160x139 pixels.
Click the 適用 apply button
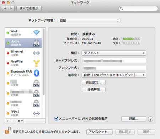(146, 132)
